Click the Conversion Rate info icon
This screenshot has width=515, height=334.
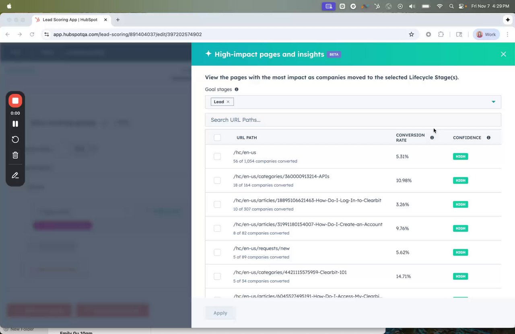point(432,137)
